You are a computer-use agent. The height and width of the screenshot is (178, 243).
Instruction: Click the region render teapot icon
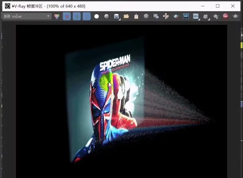(x=176, y=16)
